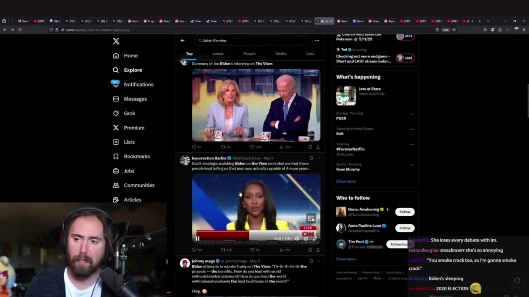This screenshot has width=529, height=297.
Task: Switch to the People search tab
Action: pos(249,54)
